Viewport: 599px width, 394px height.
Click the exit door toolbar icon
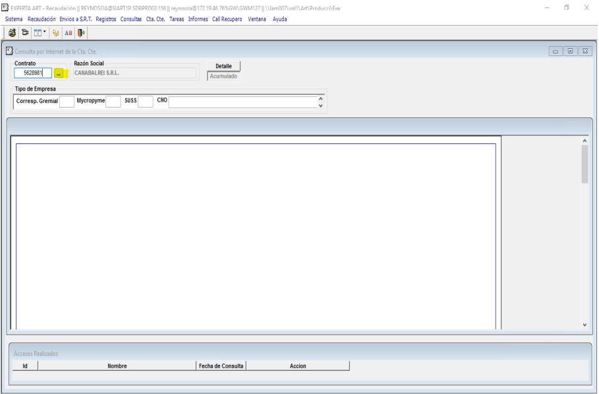click(x=82, y=32)
